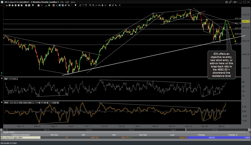Screen dimensions: 251x145
Task: Click the yellow 4648.00 price label
Action: coord(246,21)
